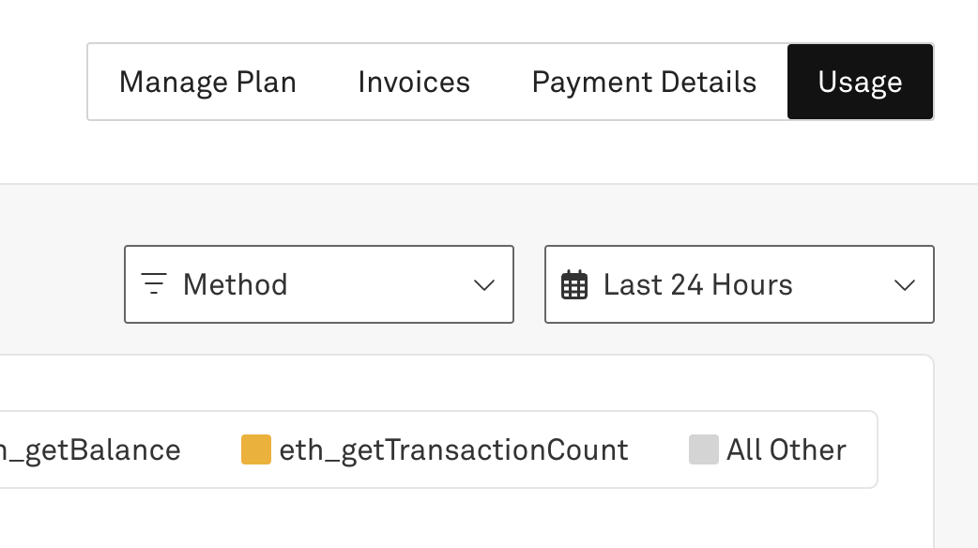Click the 'Method' text in the filter box
Image resolution: width=978 pixels, height=548 pixels.
(235, 284)
